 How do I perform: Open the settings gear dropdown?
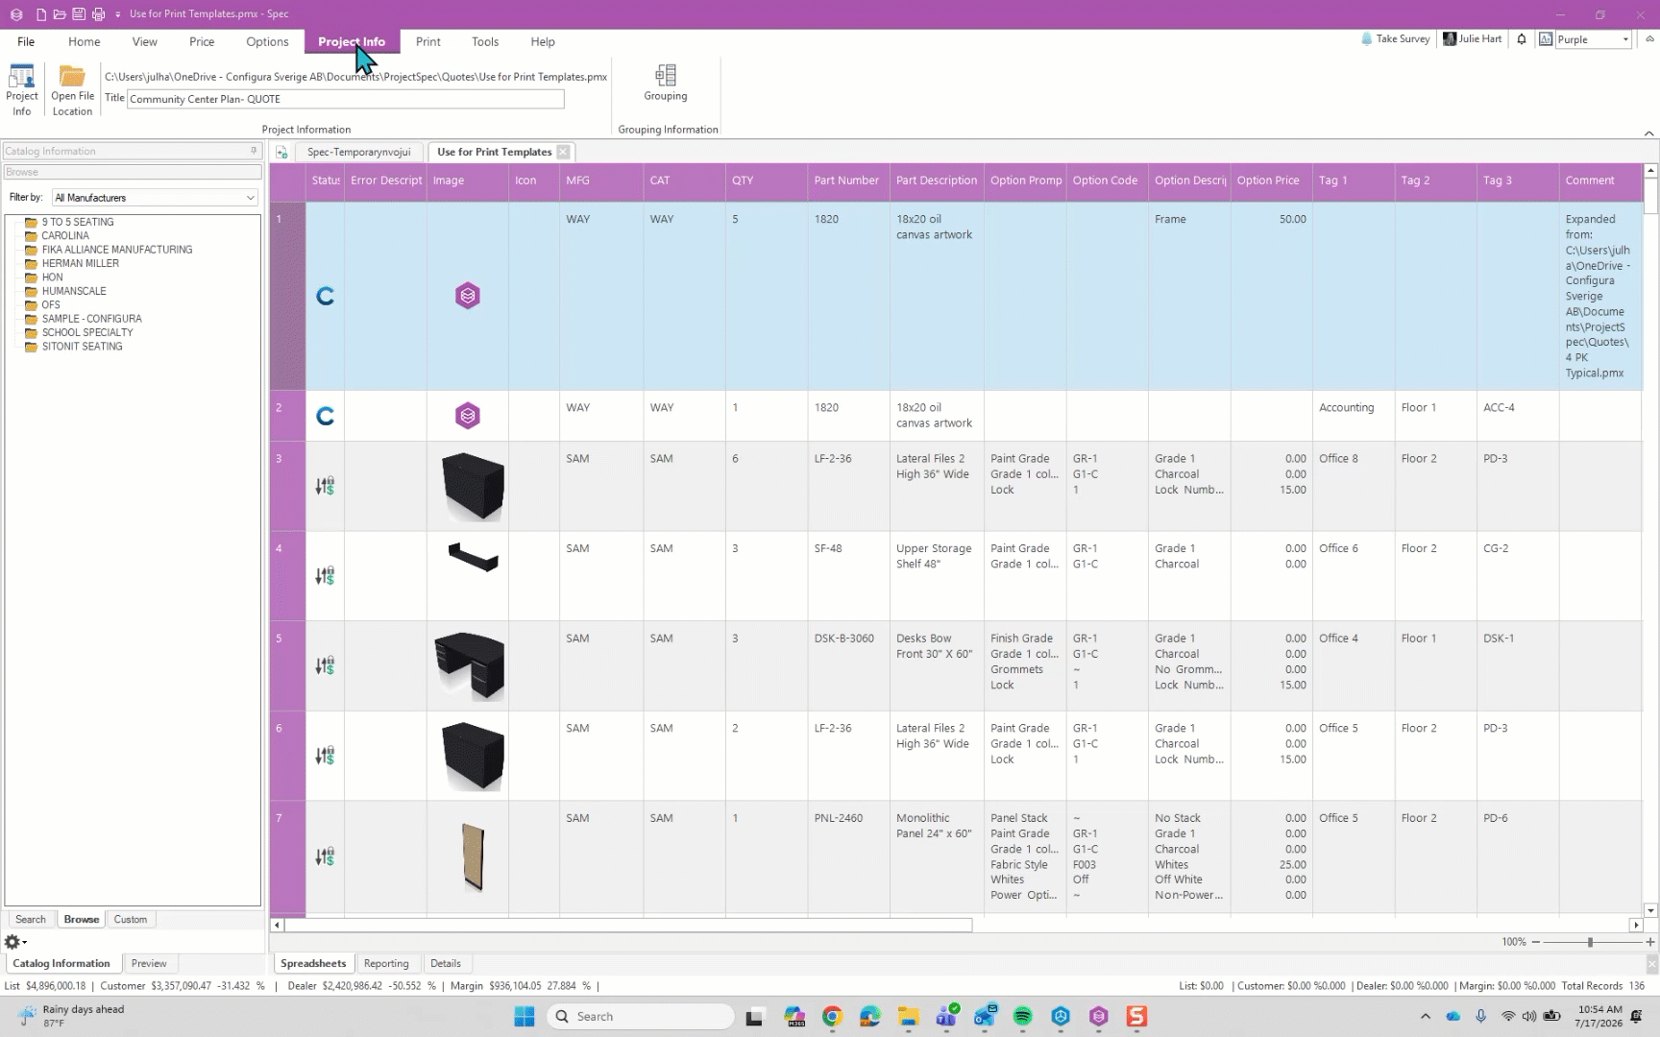coord(15,942)
